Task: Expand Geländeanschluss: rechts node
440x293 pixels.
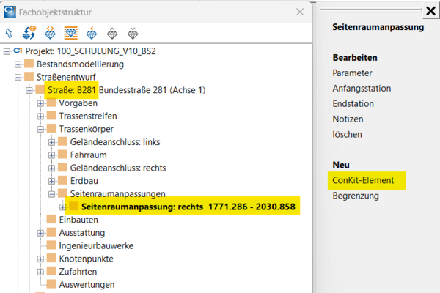Action: [51, 168]
